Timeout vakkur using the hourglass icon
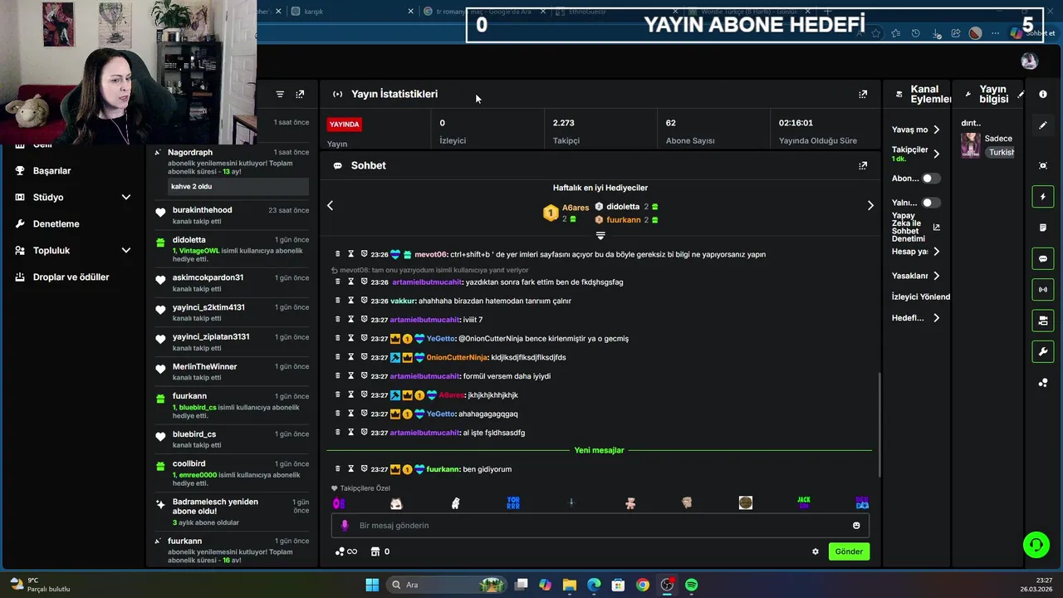 tap(350, 301)
